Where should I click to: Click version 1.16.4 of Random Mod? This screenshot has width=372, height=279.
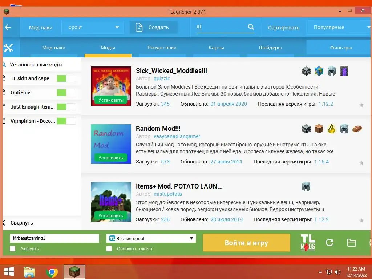322,162
